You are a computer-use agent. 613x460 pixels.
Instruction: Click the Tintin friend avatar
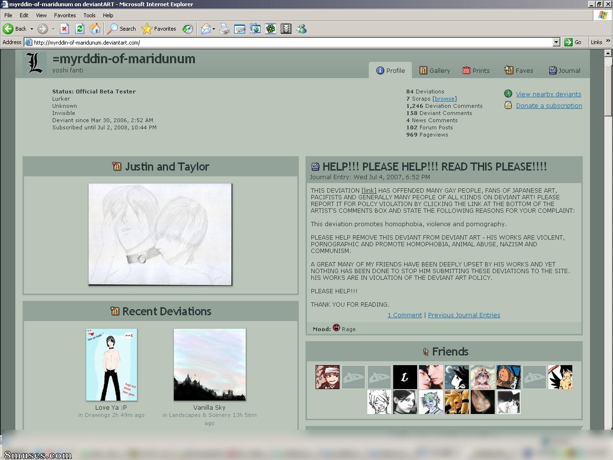(x=509, y=377)
